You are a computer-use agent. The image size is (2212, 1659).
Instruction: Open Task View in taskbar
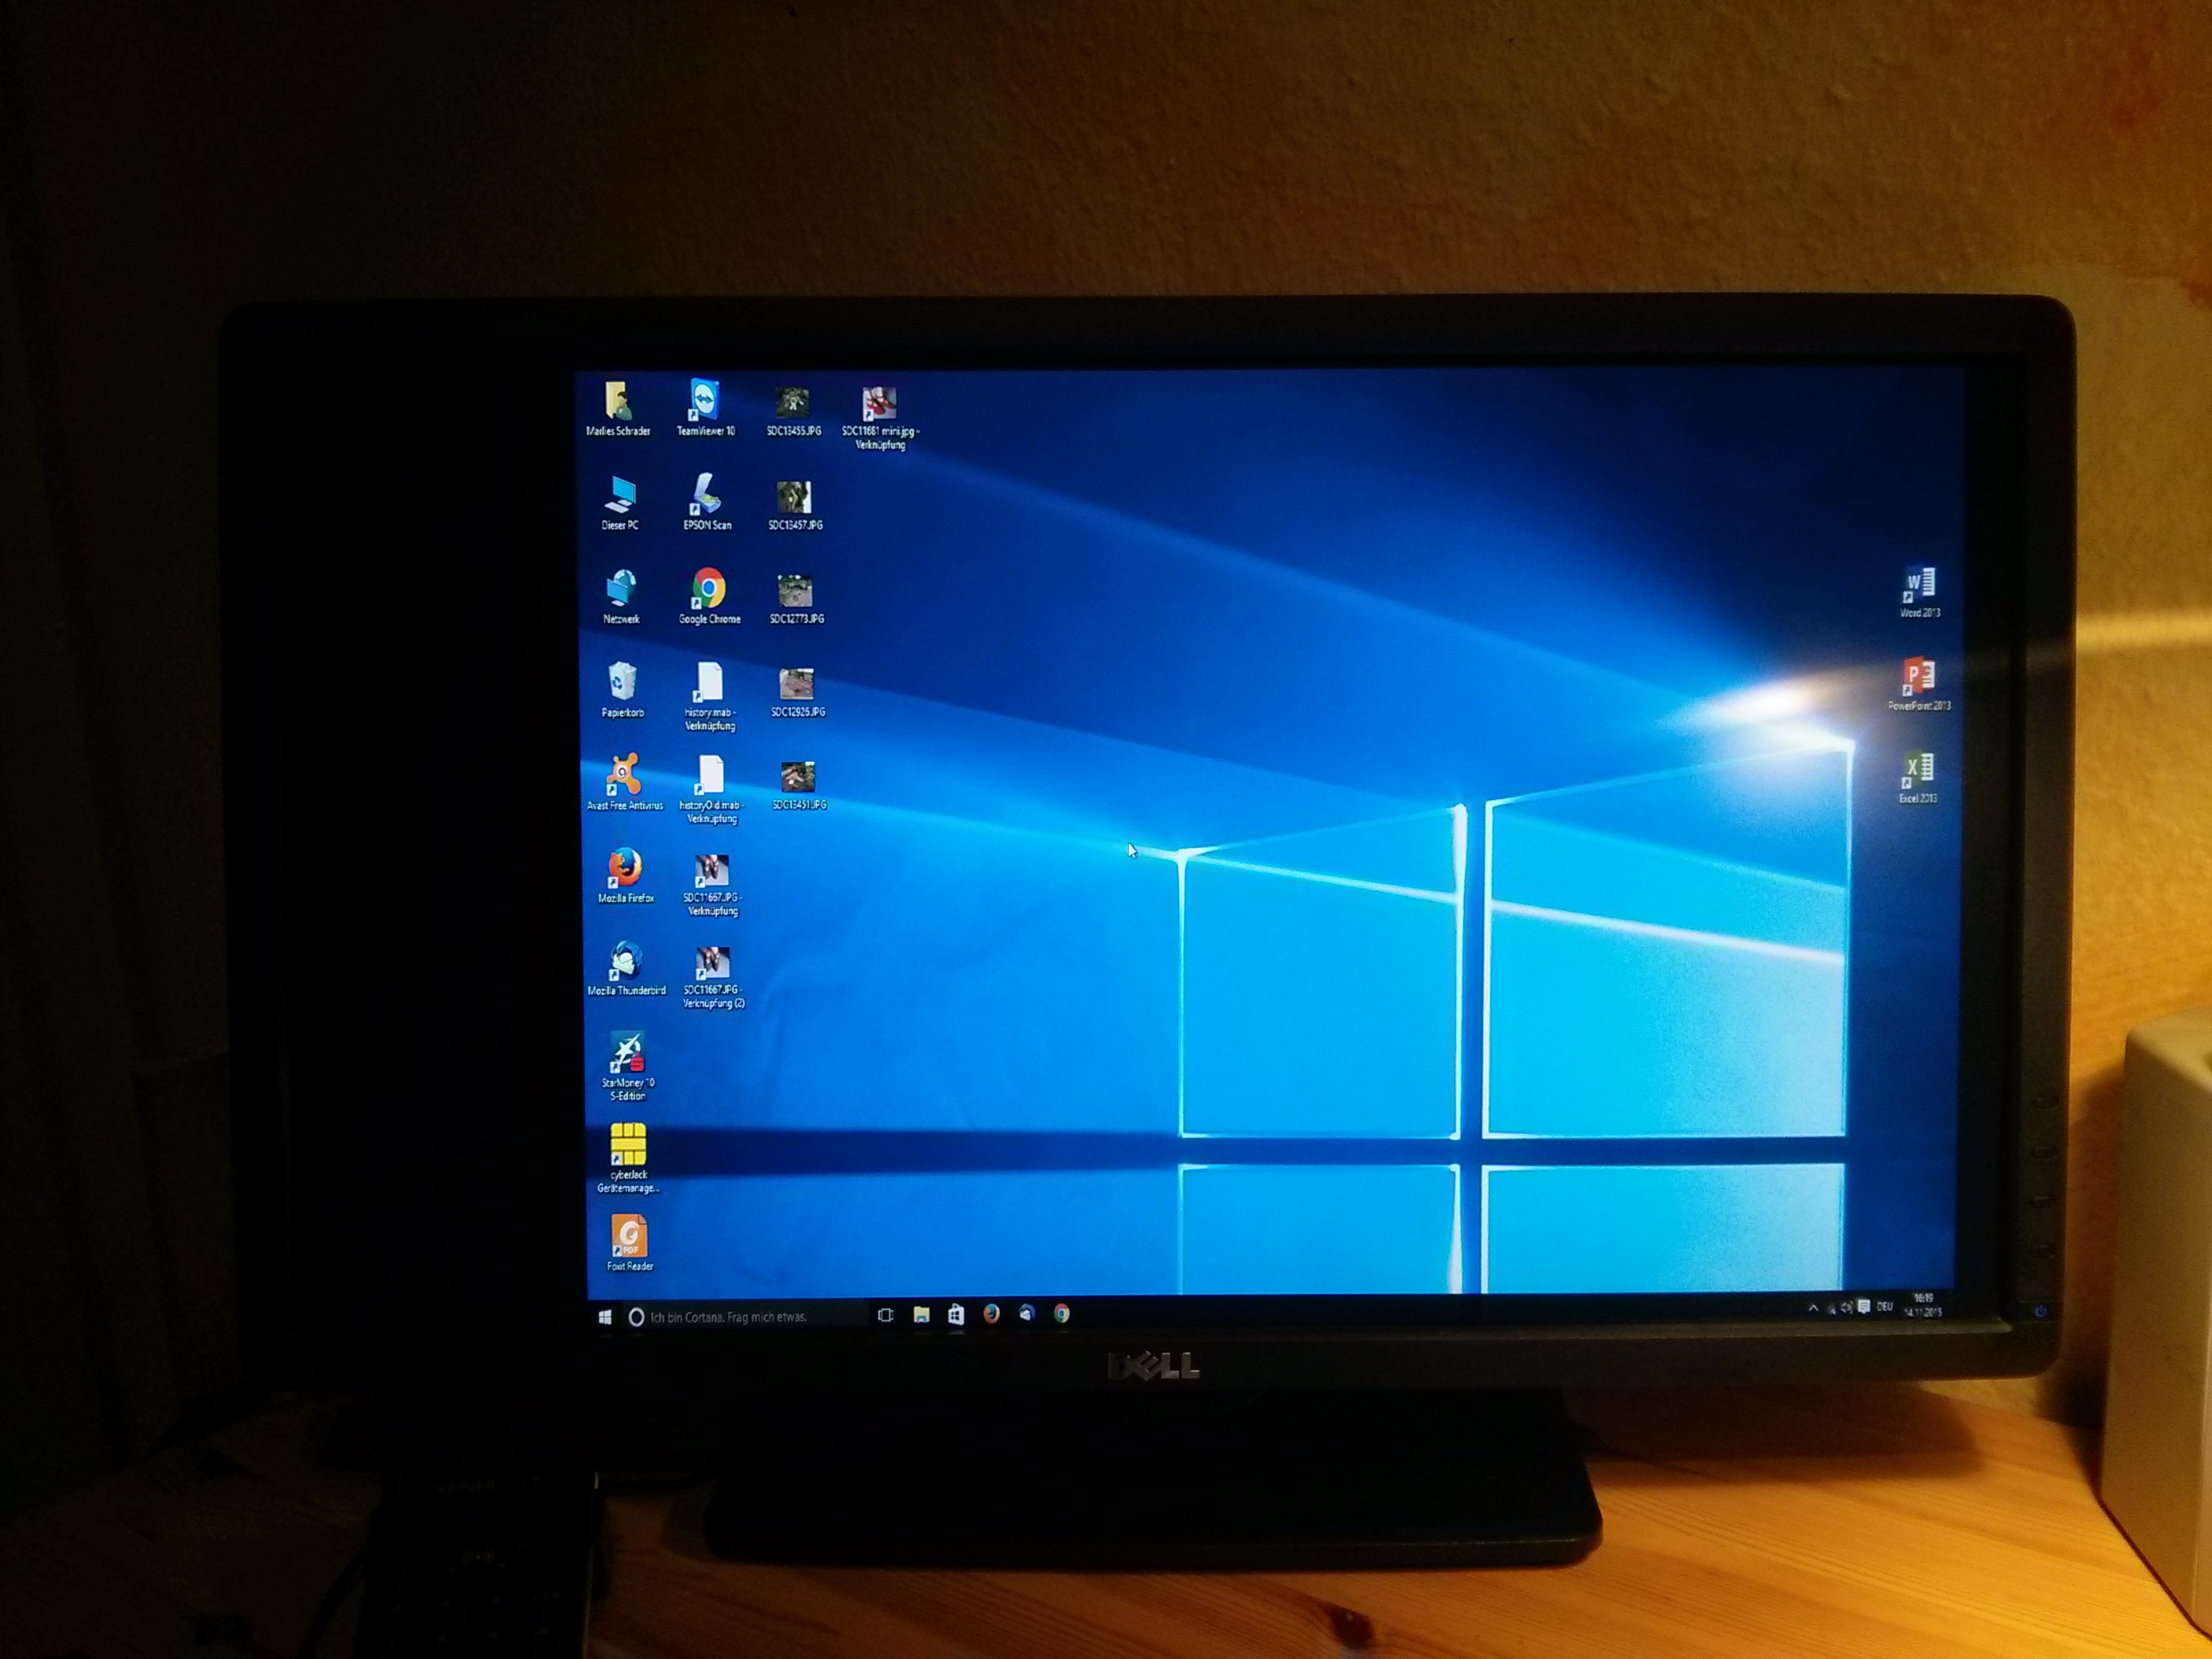click(885, 1315)
